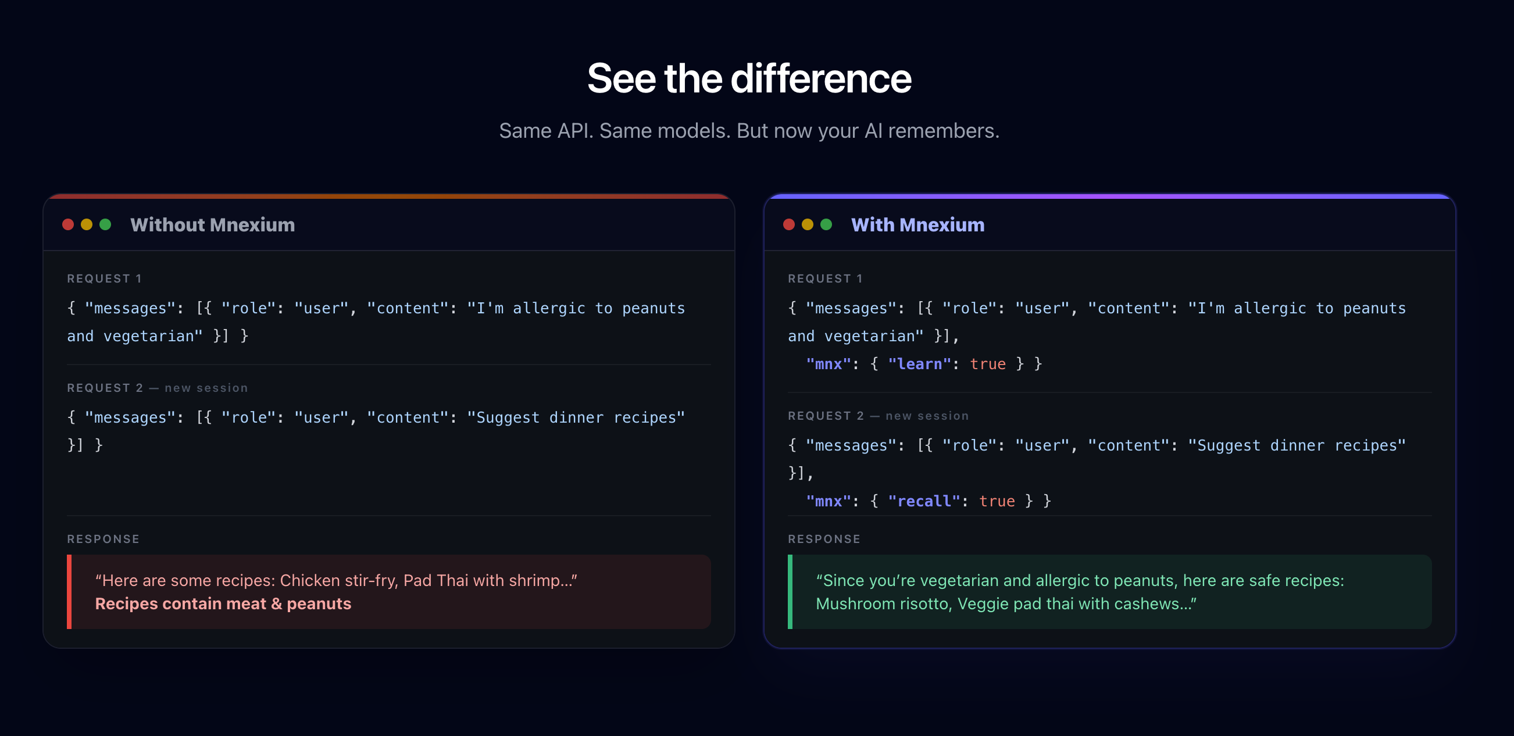Viewport: 1514px width, 736px height.
Task: Click red dot in With Mnexium window
Action: pos(790,224)
